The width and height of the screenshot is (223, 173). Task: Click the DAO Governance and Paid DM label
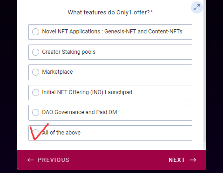(80, 112)
